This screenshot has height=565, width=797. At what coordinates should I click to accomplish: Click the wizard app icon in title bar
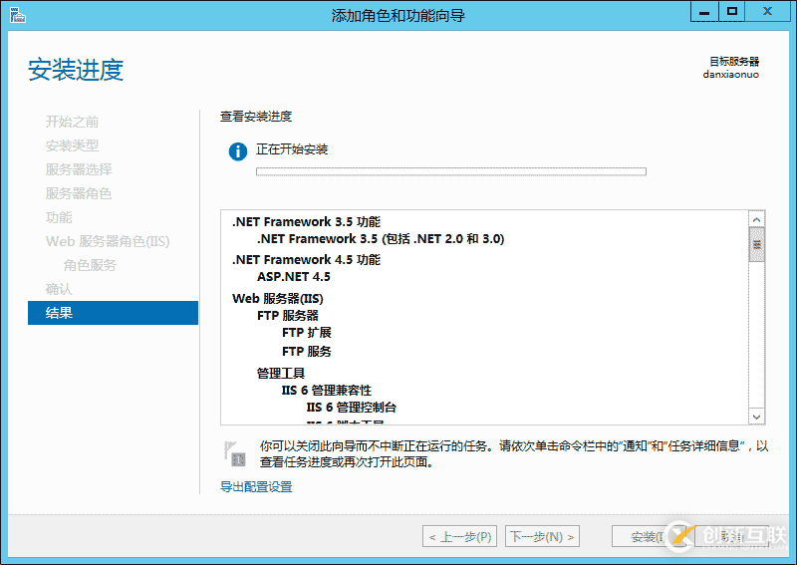17,15
